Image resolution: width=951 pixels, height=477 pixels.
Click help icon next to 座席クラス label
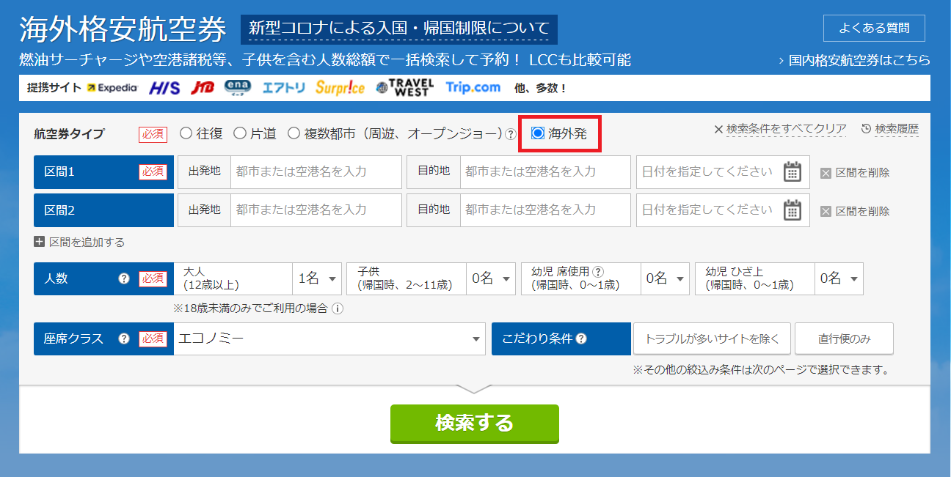(124, 339)
